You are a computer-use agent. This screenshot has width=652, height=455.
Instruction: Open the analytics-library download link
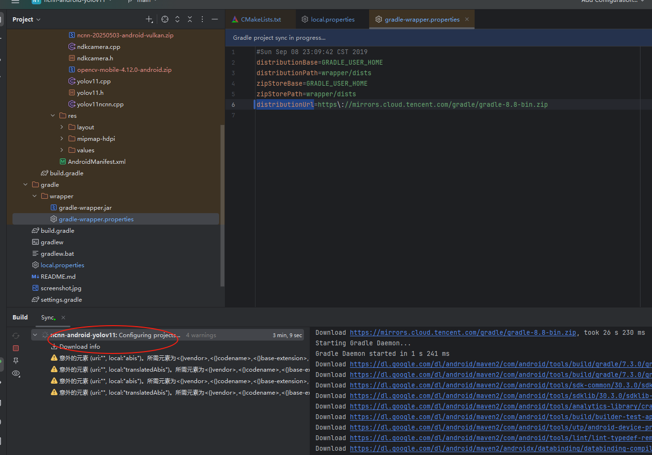pos(501,406)
